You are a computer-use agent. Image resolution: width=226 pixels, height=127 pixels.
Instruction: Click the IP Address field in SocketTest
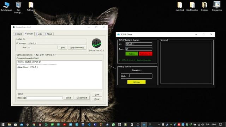pyautogui.click(x=57, y=43)
